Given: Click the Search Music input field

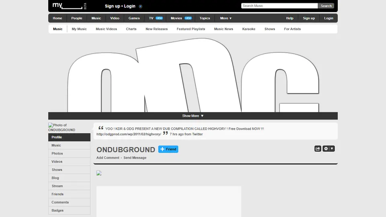Looking at the screenshot, I should point(279,6).
